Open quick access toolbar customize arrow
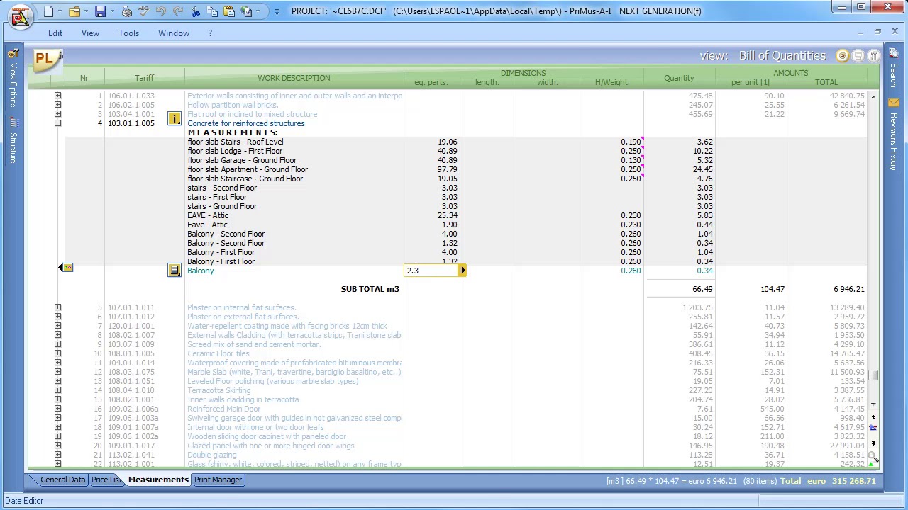The width and height of the screenshot is (908, 510). [x=277, y=11]
